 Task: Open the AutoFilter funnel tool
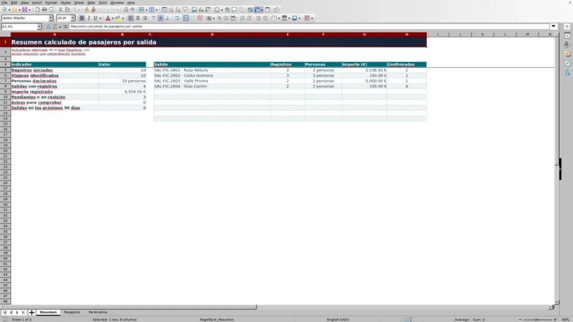[185, 10]
